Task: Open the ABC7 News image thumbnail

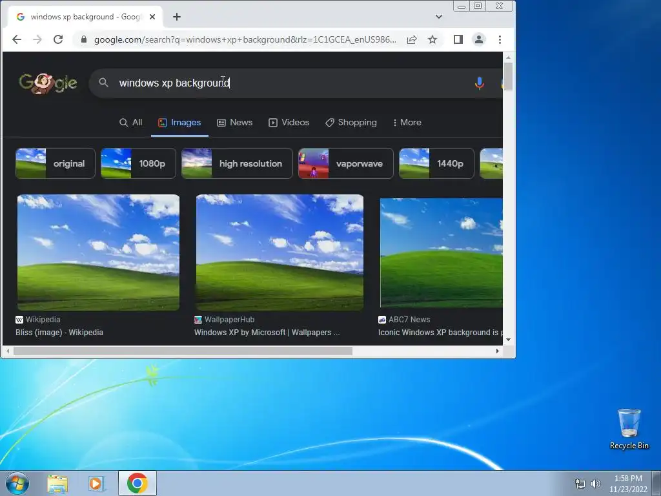Action: pos(441,253)
